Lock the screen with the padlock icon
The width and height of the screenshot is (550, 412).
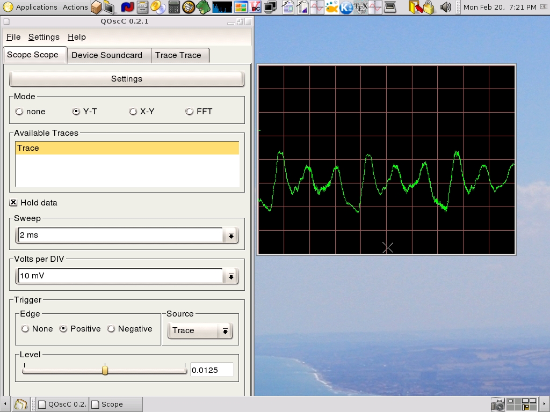428,7
